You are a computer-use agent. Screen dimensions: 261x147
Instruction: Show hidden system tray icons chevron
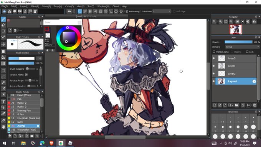[221, 143]
